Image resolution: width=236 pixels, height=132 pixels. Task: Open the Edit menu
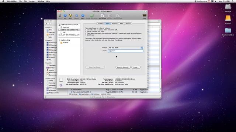[25, 1]
